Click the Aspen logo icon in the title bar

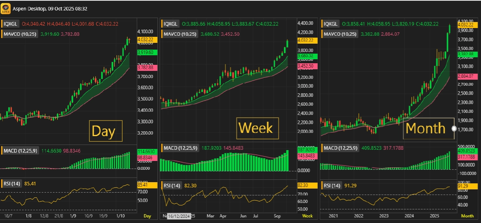pyautogui.click(x=6, y=8)
